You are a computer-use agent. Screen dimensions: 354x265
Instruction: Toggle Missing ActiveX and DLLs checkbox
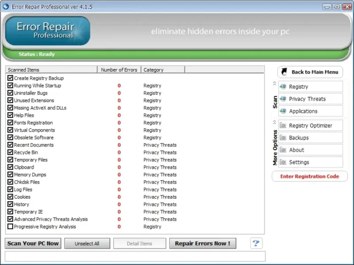[10, 108]
